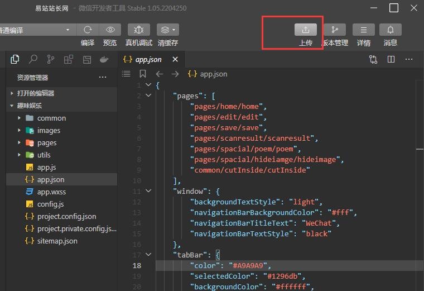Open 资源管理器 more actions ellipsis
This screenshot has width=424, height=291.
(103, 78)
